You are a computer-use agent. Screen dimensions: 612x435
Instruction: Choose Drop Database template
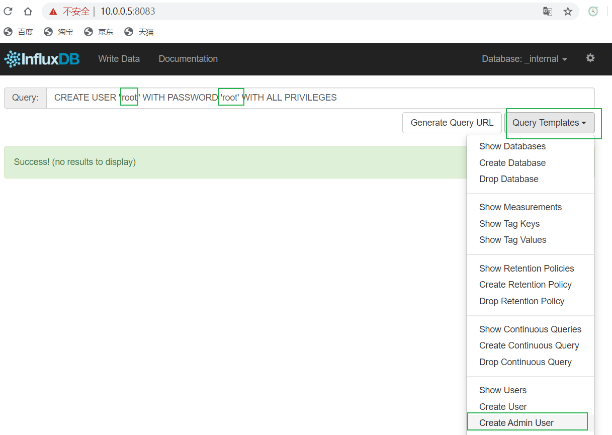point(509,179)
